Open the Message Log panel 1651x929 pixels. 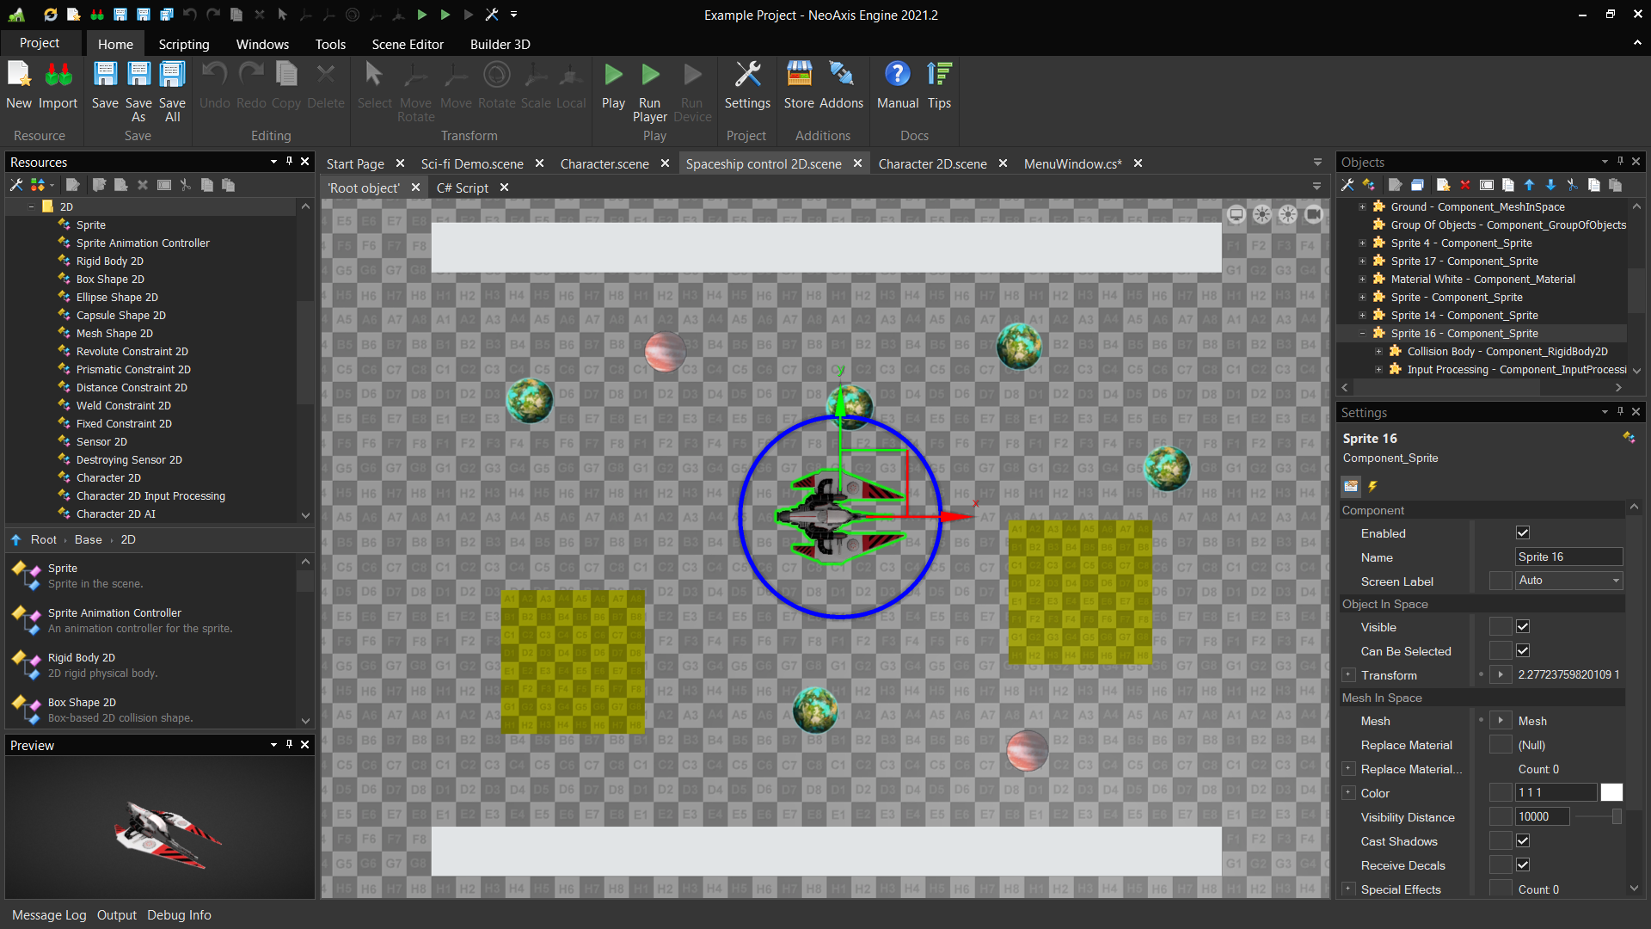coord(49,915)
